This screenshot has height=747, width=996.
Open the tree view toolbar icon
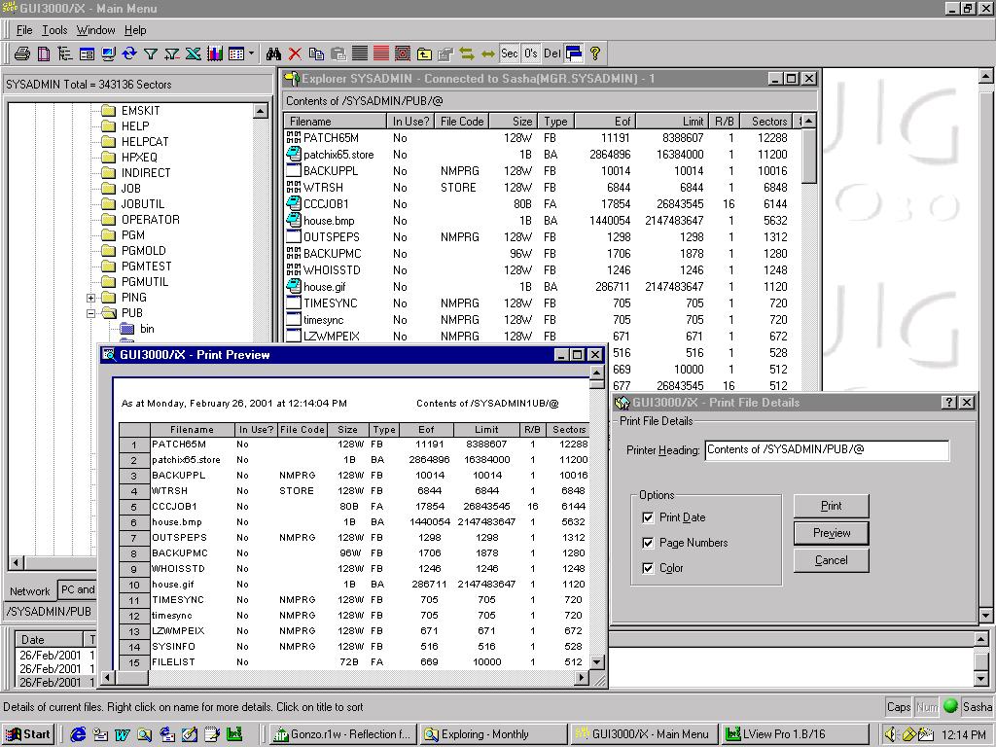[x=65, y=54]
